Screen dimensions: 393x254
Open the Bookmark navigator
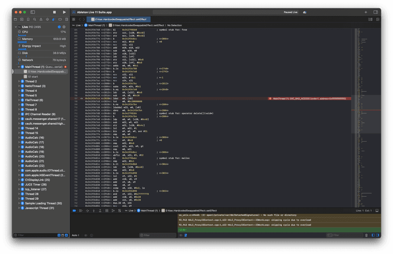pos(28,19)
